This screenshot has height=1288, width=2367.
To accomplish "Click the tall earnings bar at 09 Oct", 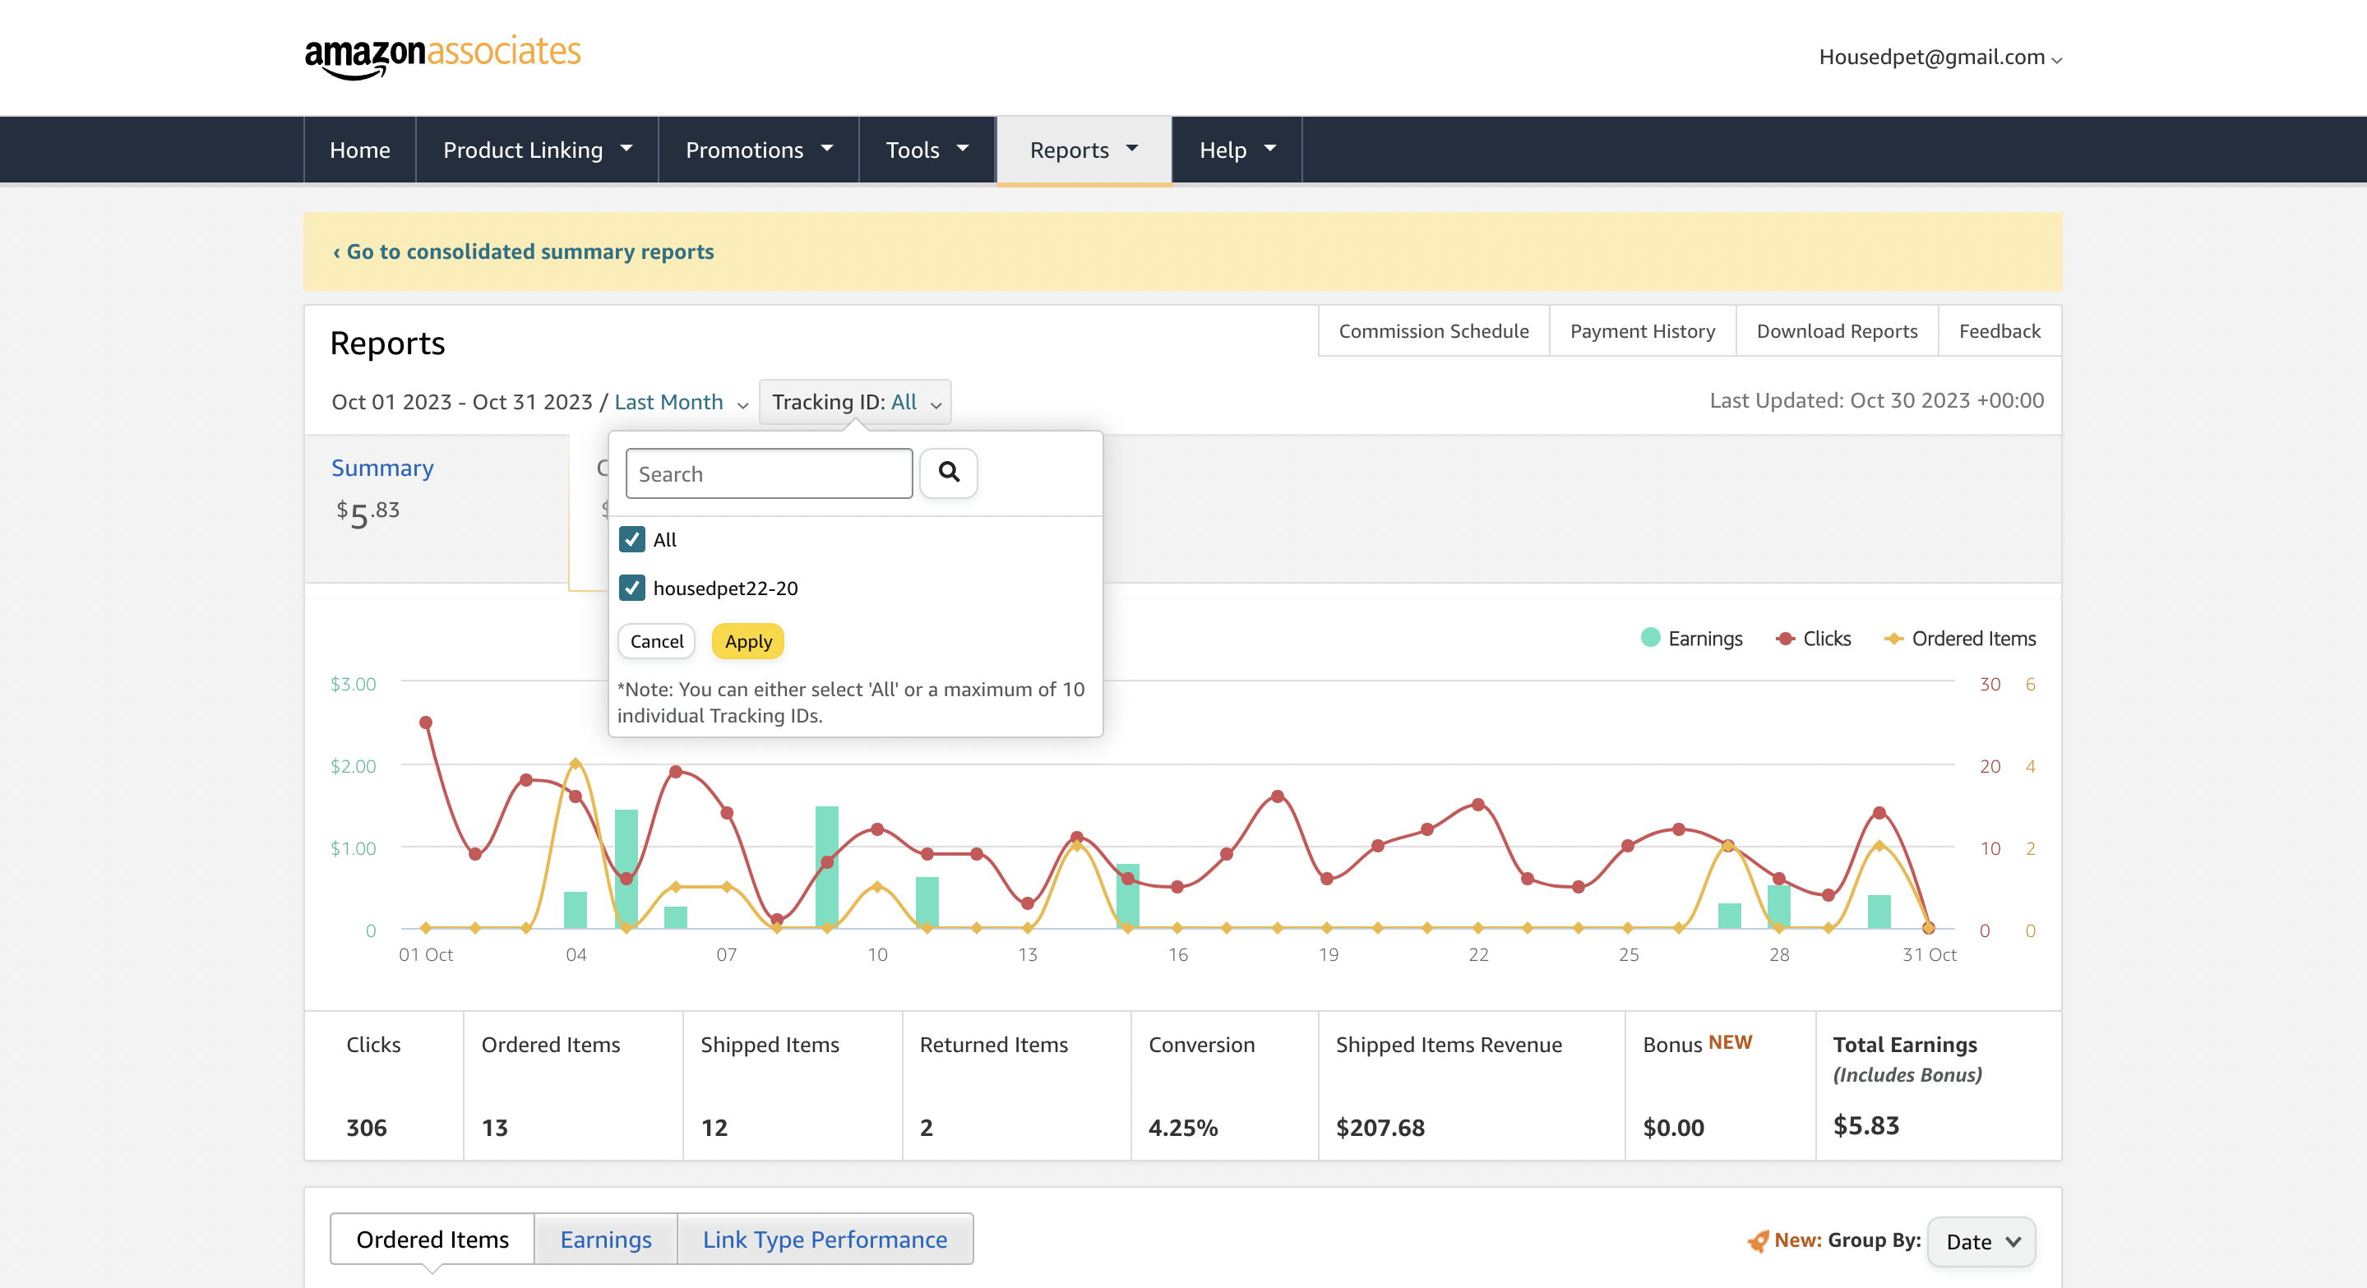I will 826,866.
